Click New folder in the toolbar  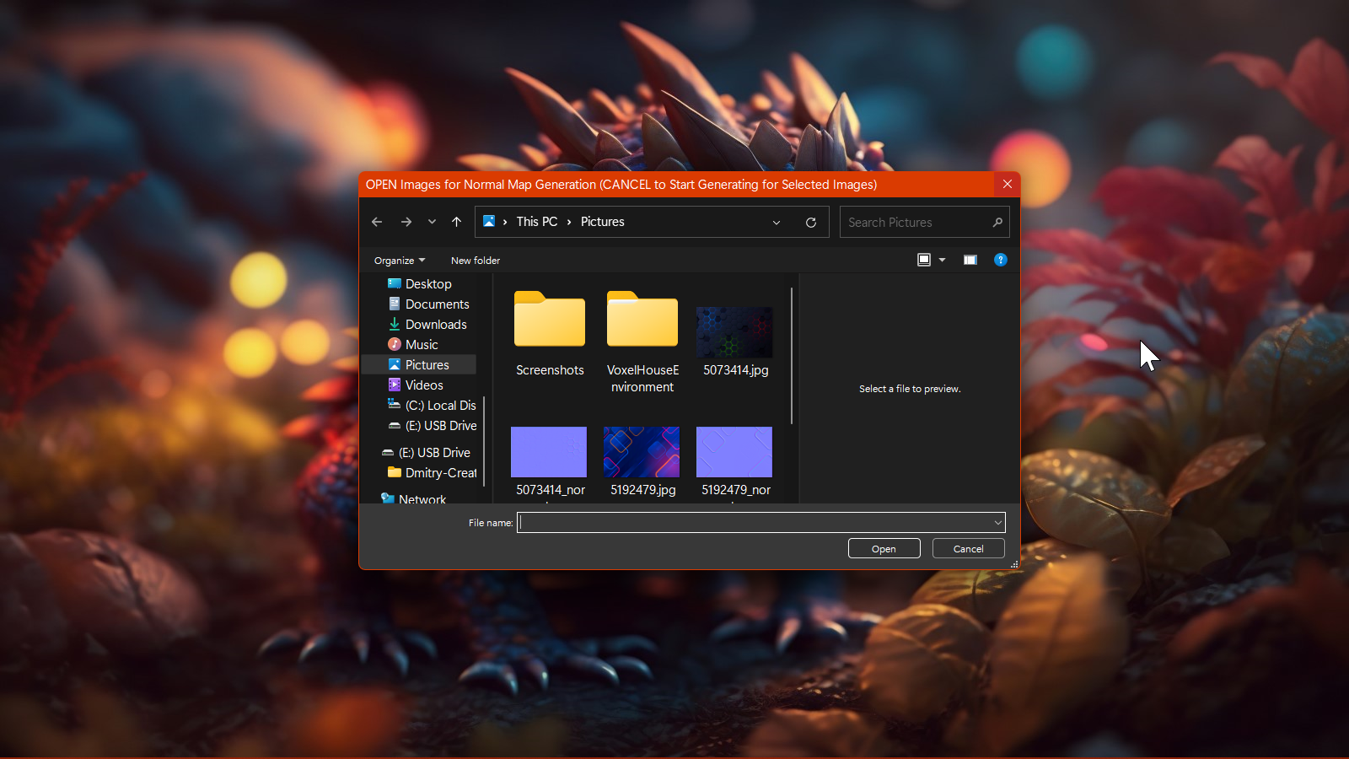point(476,261)
